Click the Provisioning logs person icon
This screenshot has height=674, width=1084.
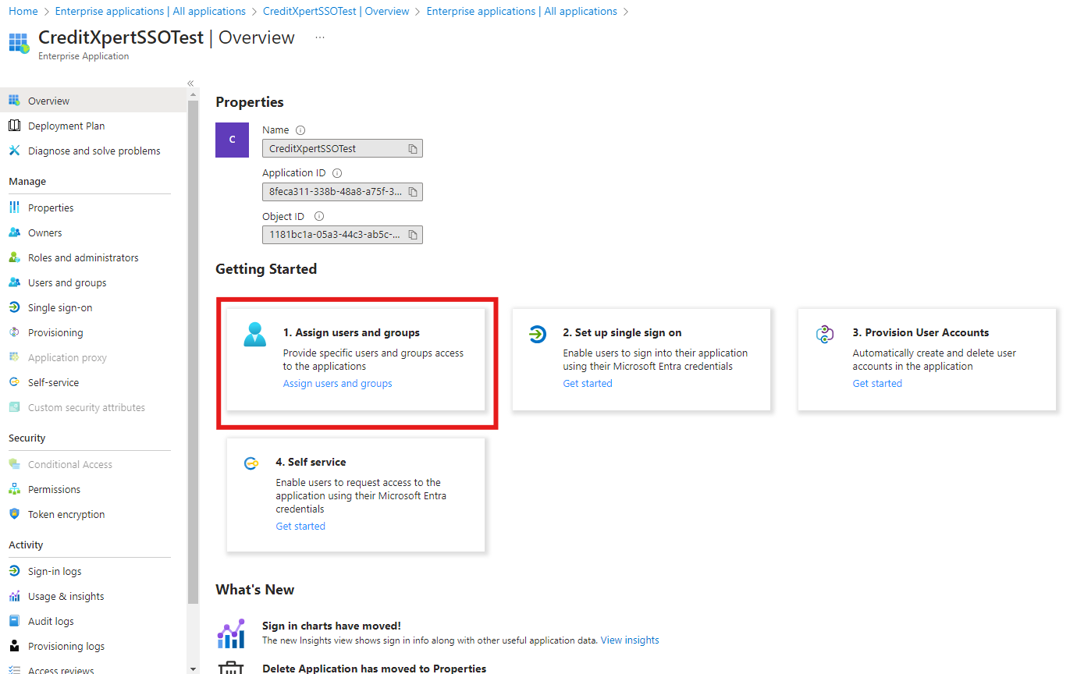(x=14, y=646)
